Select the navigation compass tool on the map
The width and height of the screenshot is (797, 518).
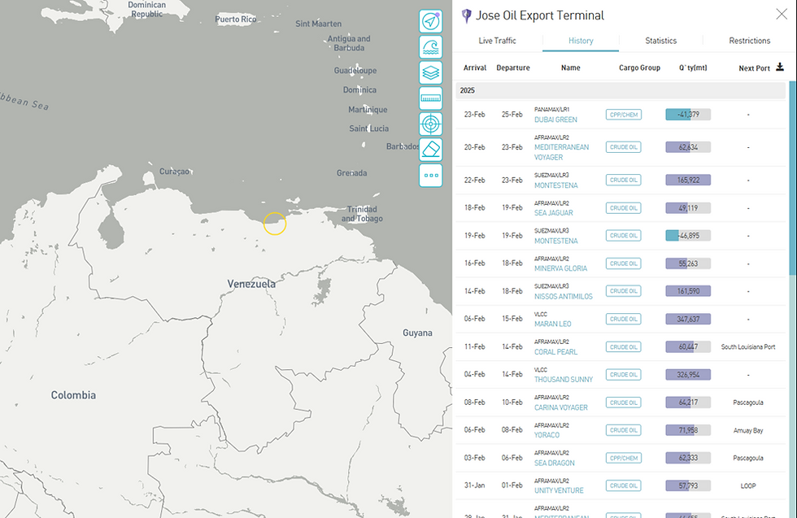(x=430, y=21)
